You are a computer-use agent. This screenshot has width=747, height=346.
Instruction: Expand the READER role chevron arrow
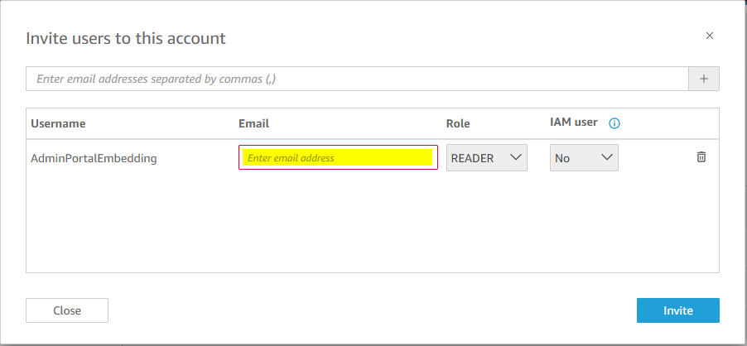coord(516,157)
